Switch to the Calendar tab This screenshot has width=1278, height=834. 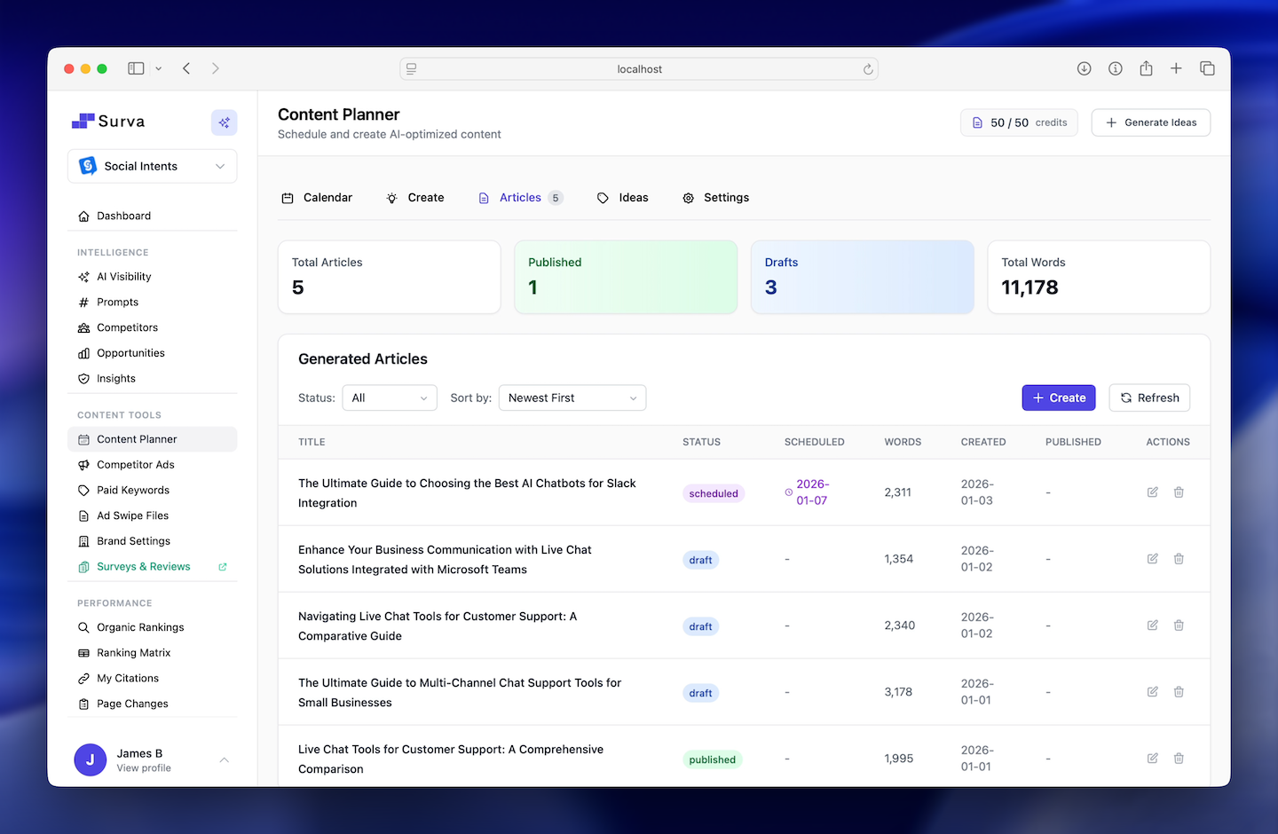pos(318,197)
